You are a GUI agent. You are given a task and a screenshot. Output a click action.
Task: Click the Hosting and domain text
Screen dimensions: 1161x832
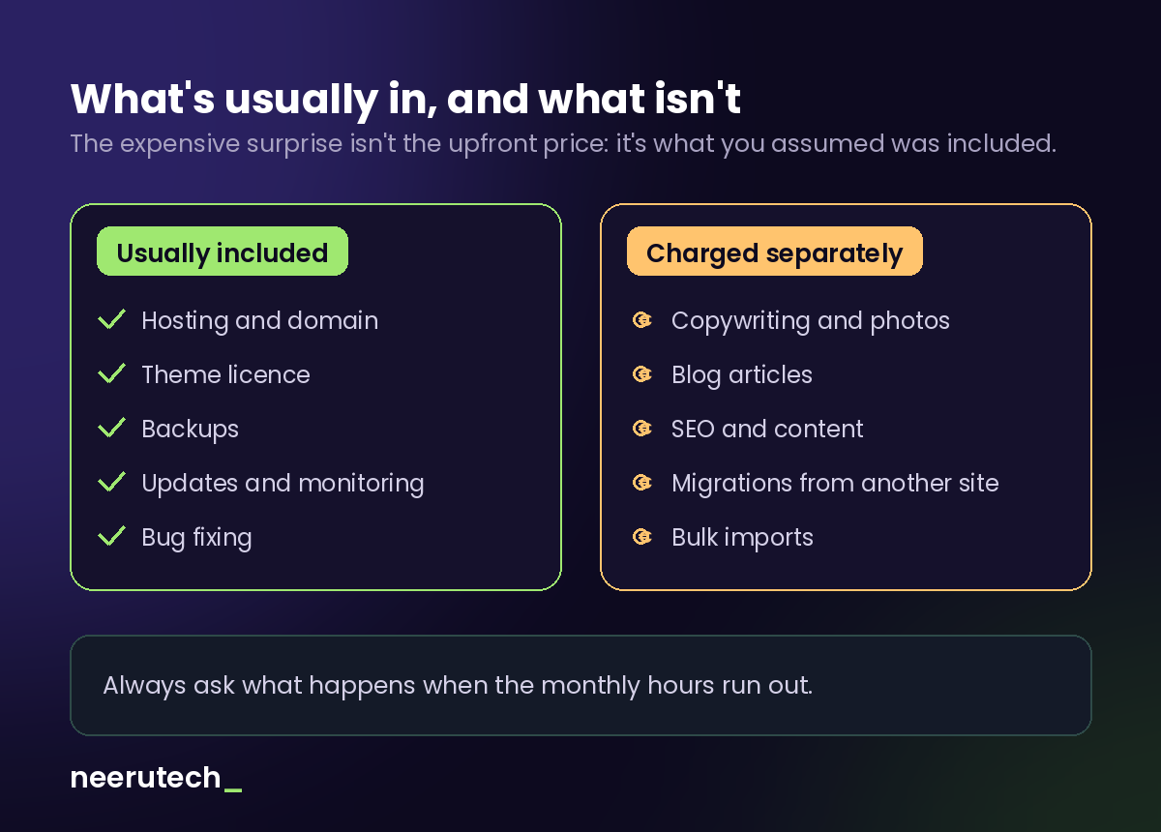(x=260, y=320)
